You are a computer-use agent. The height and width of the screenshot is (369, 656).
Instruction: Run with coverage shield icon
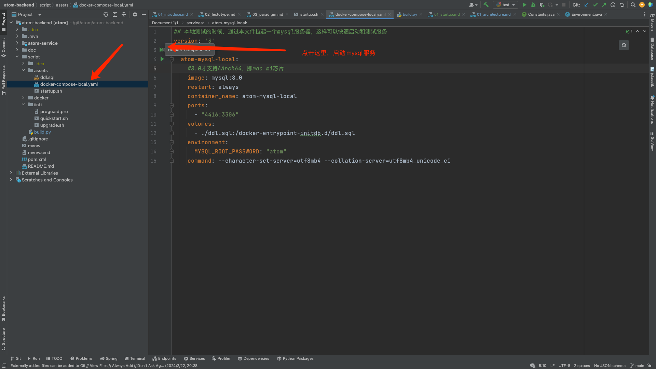tap(542, 5)
